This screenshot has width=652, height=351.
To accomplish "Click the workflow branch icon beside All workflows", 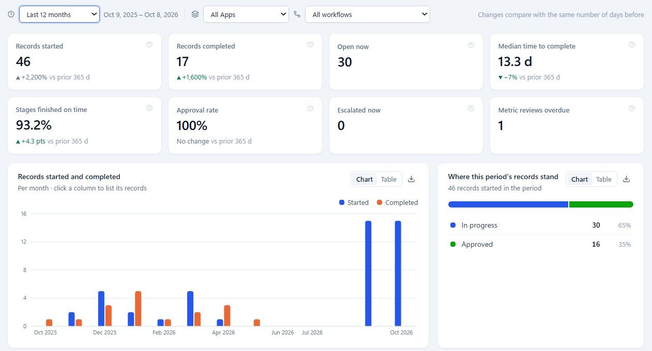I will (x=297, y=14).
